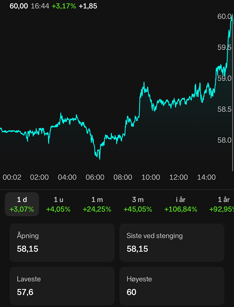Switch to the 1 u range tab
Screen dimensions: 234x307
point(58,204)
